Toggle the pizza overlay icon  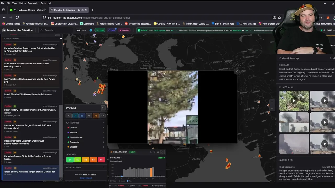(96, 115)
